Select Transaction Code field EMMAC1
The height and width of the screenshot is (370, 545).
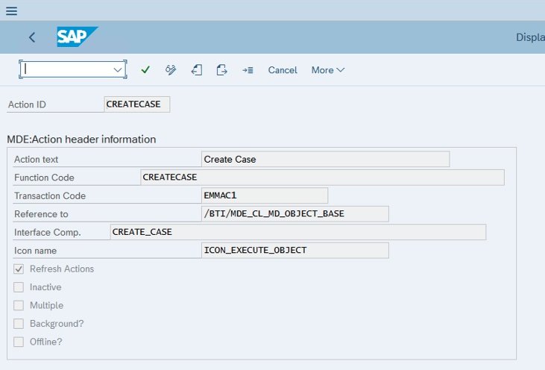[265, 195]
